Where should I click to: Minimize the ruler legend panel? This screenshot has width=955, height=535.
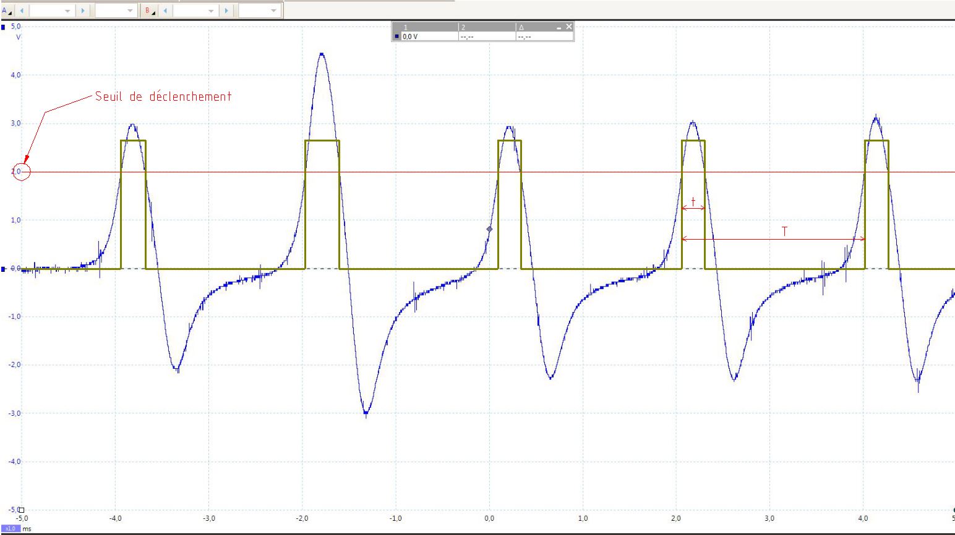pos(559,27)
